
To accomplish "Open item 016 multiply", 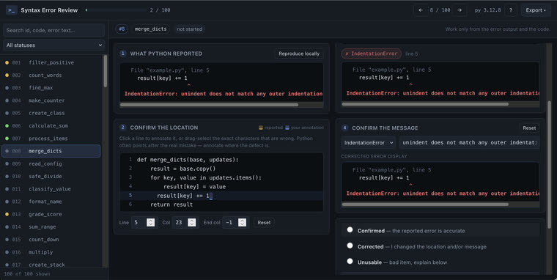I will click(x=51, y=252).
